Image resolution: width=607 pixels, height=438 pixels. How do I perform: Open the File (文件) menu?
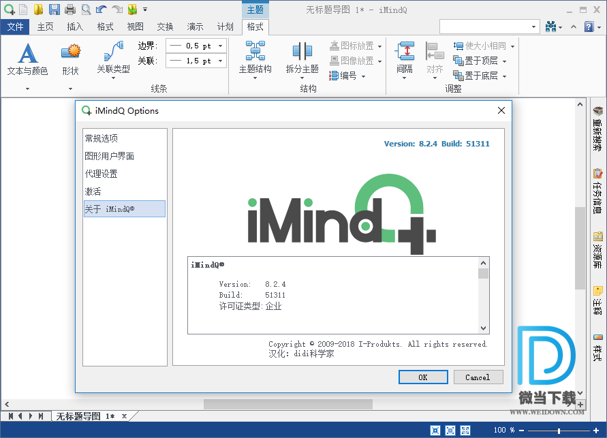(15, 27)
